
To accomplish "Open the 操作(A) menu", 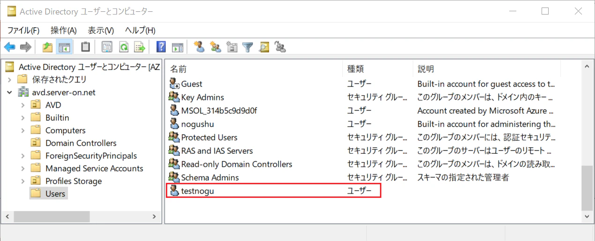I will [x=63, y=30].
